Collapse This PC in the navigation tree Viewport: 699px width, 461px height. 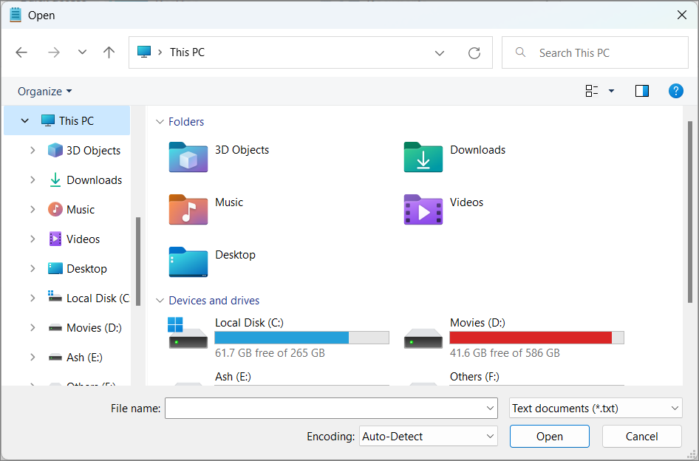click(25, 121)
